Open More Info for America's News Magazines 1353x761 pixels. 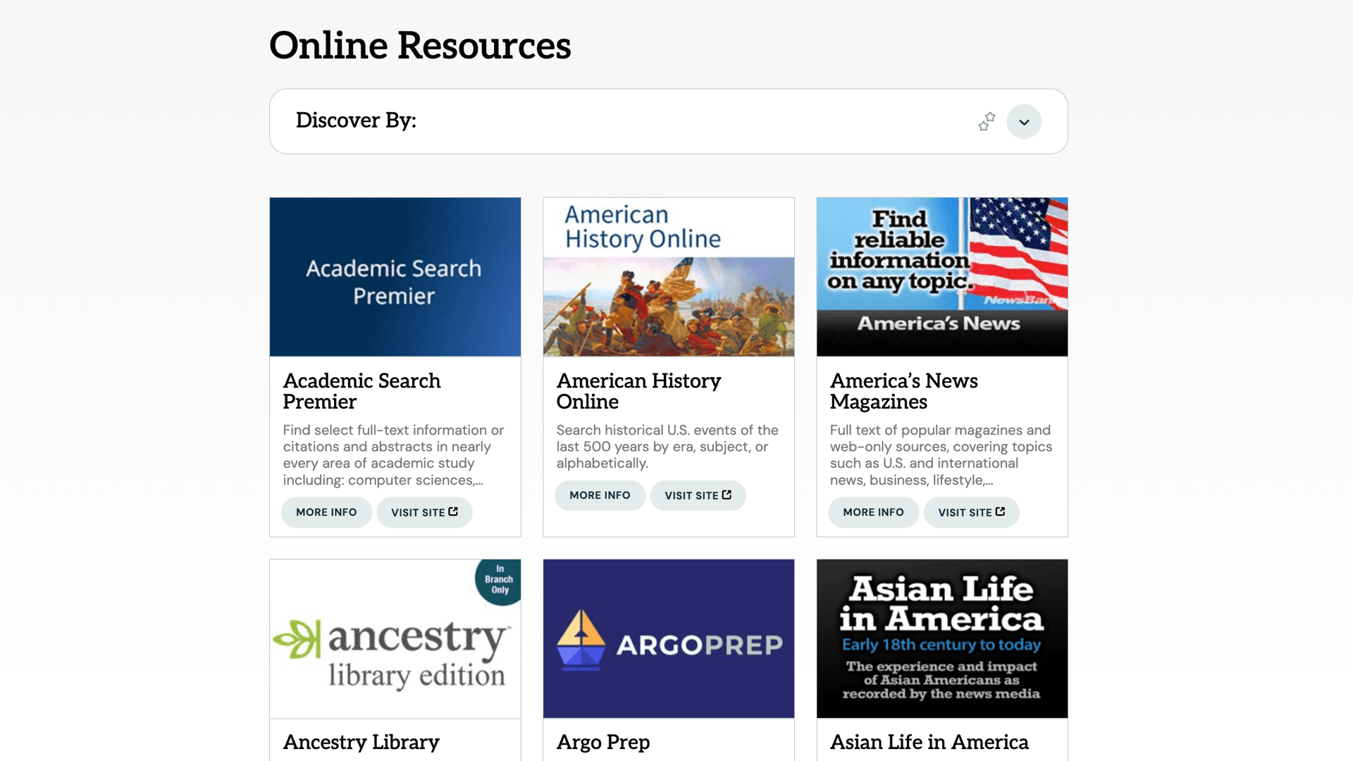pos(873,512)
